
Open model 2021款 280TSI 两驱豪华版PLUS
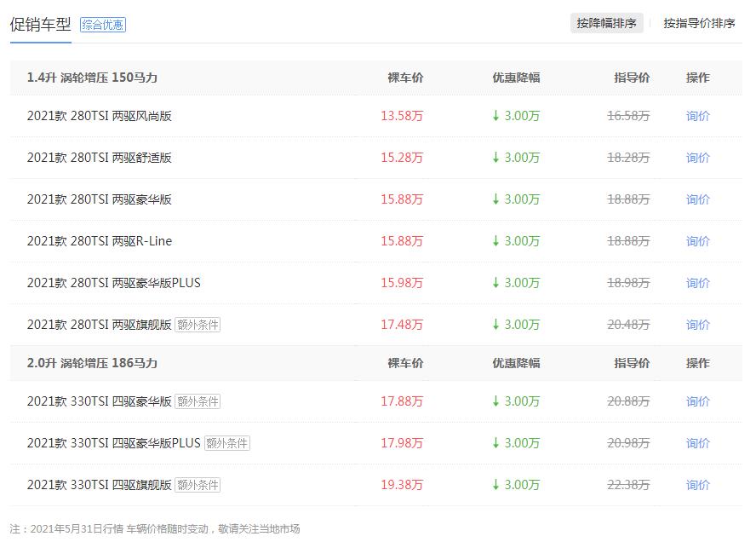point(114,283)
